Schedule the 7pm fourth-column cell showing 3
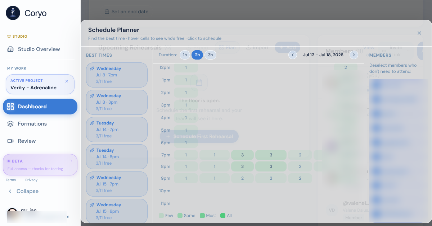The image size is (432, 226). coord(271,155)
